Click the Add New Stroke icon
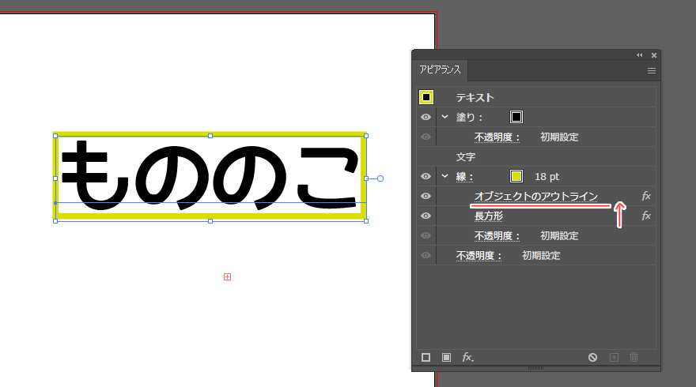This screenshot has height=387, width=696. pos(426,358)
